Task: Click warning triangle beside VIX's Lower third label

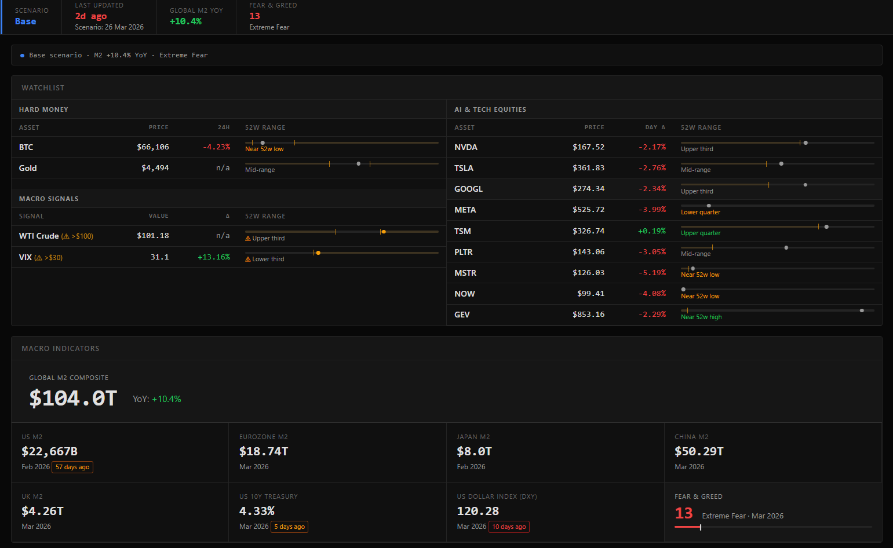Action: (248, 258)
